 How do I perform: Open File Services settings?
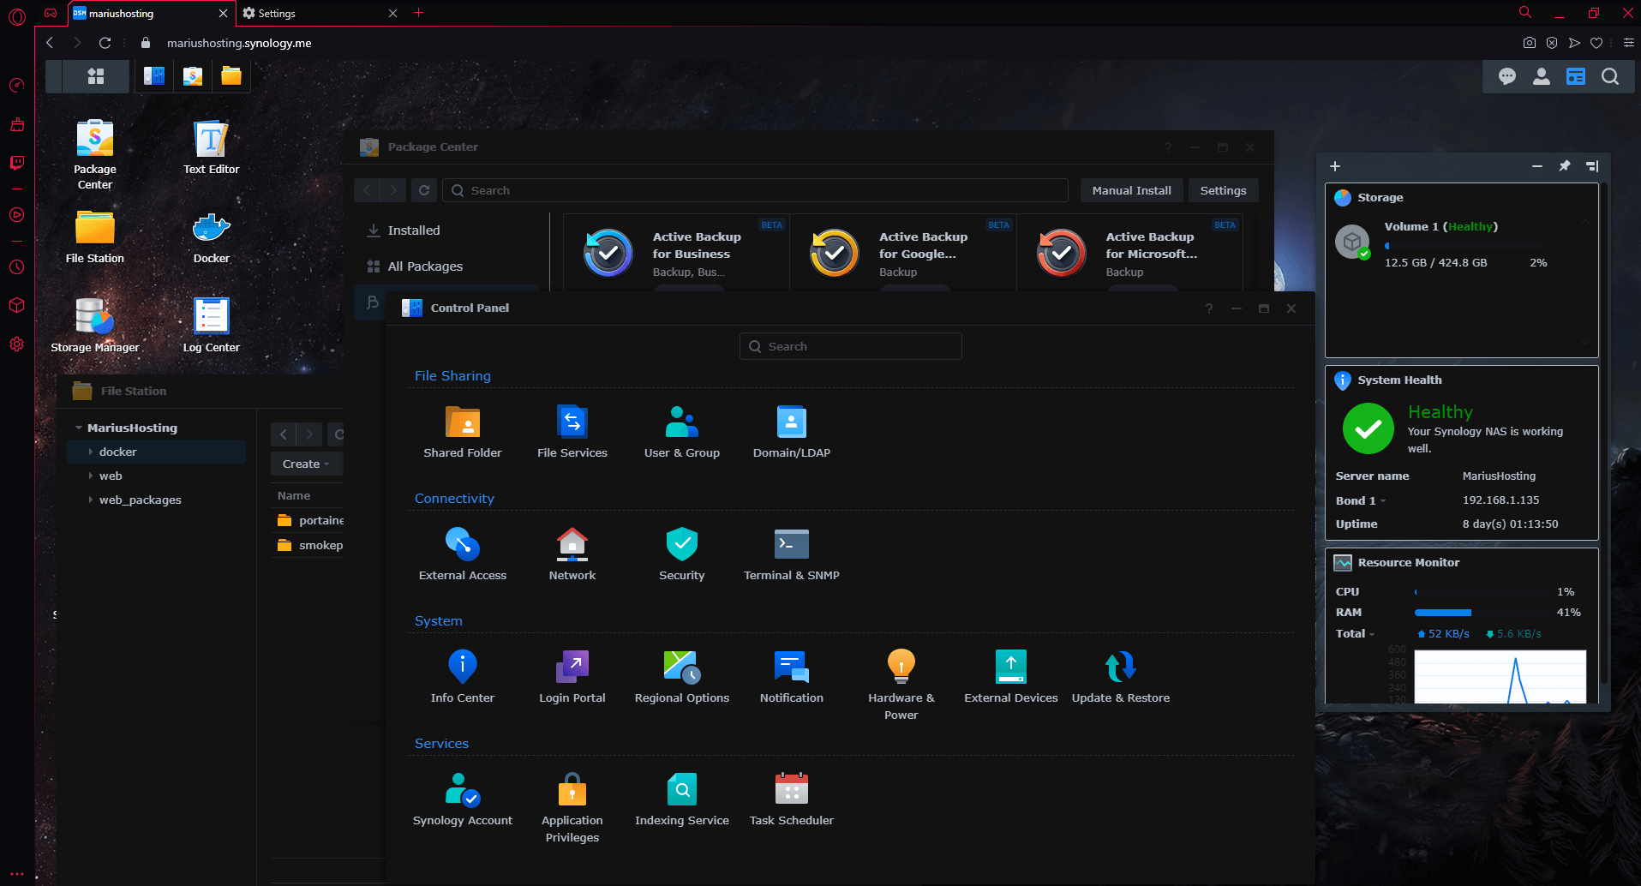(572, 433)
